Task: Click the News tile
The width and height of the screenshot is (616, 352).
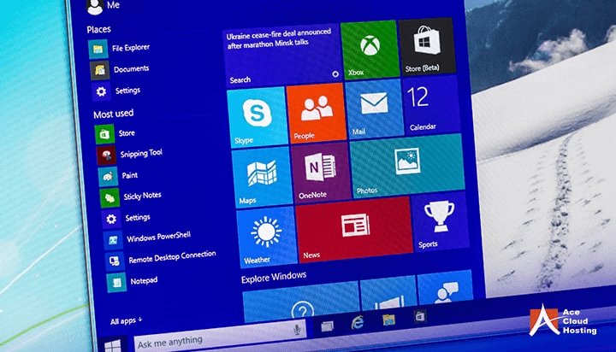Action: (352, 227)
